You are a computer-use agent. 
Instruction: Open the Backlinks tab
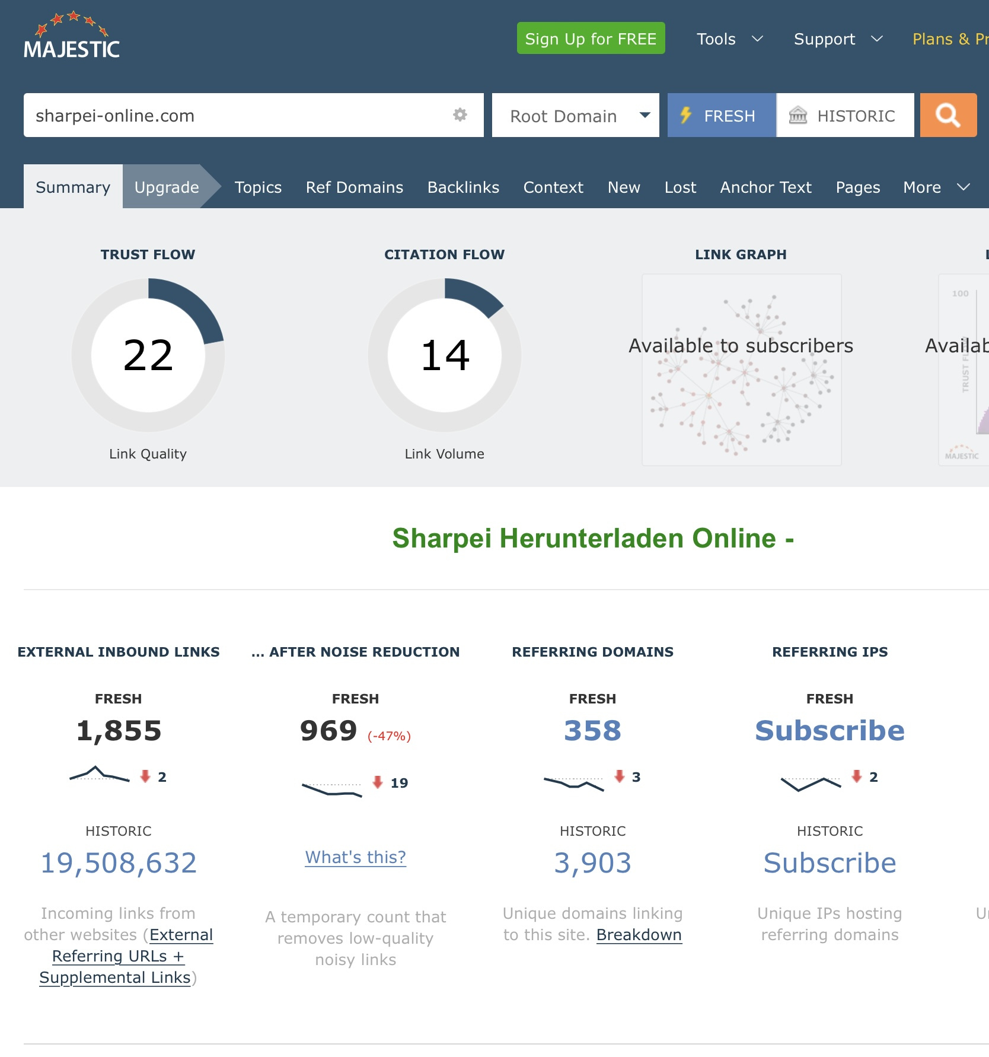point(463,187)
